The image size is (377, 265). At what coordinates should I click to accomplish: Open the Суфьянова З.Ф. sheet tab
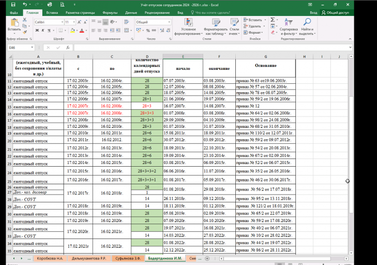point(128,258)
